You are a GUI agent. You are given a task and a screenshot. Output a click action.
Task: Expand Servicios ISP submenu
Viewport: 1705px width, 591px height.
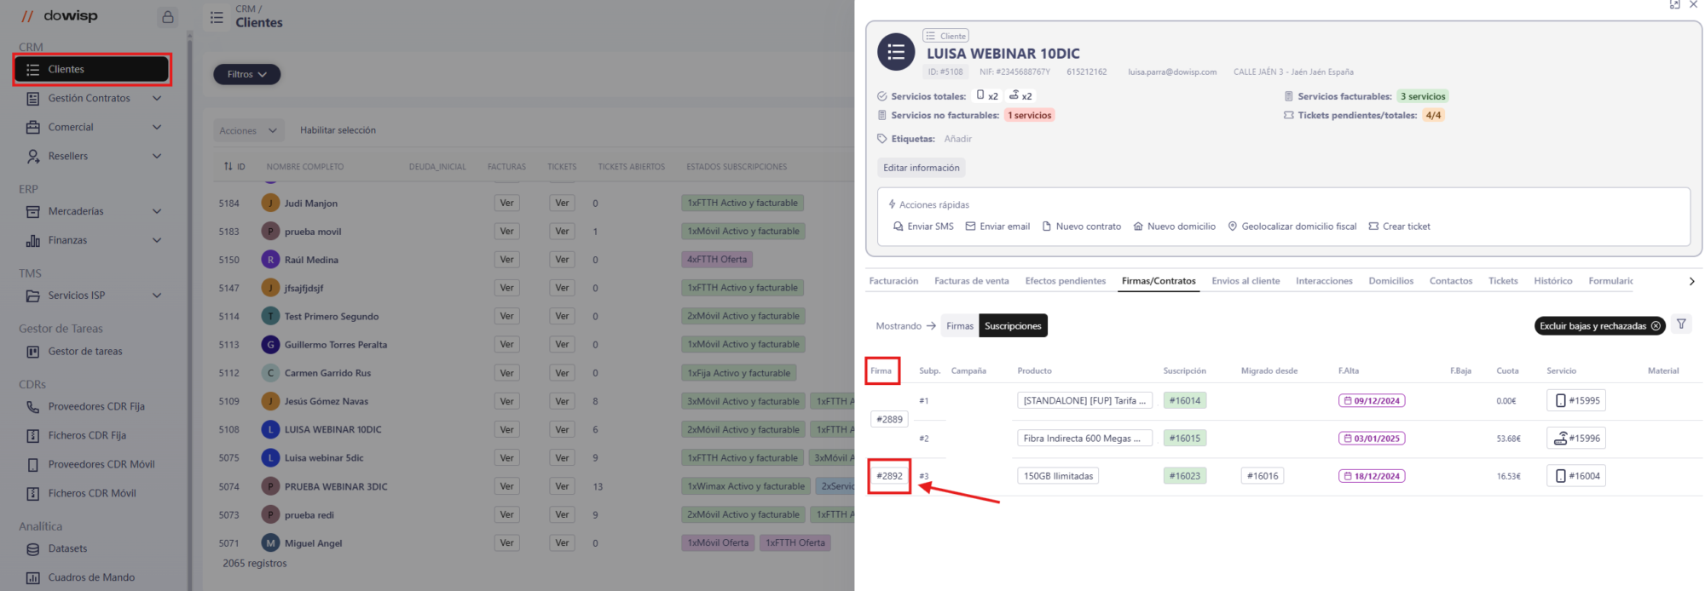(x=157, y=295)
